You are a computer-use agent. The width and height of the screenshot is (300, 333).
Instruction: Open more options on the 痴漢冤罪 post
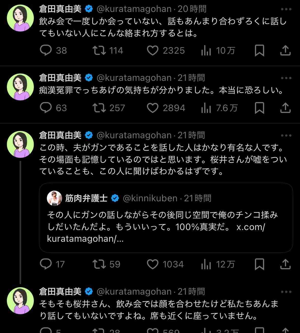pyautogui.click(x=286, y=78)
